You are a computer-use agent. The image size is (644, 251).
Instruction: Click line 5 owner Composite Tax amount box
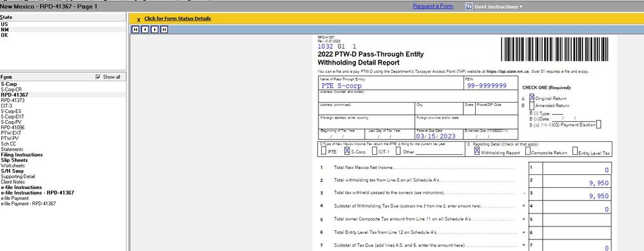577,220
